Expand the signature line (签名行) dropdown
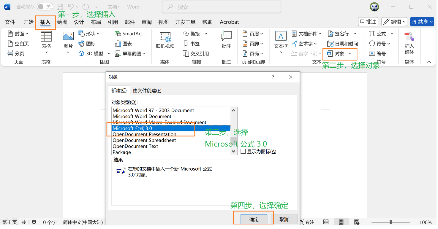The width and height of the screenshot is (438, 229). [355, 34]
